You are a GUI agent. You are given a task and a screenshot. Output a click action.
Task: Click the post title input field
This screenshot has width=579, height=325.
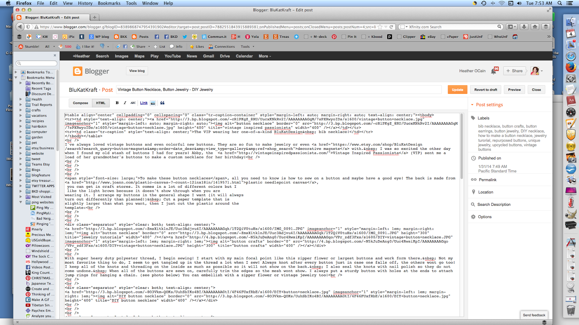(279, 90)
